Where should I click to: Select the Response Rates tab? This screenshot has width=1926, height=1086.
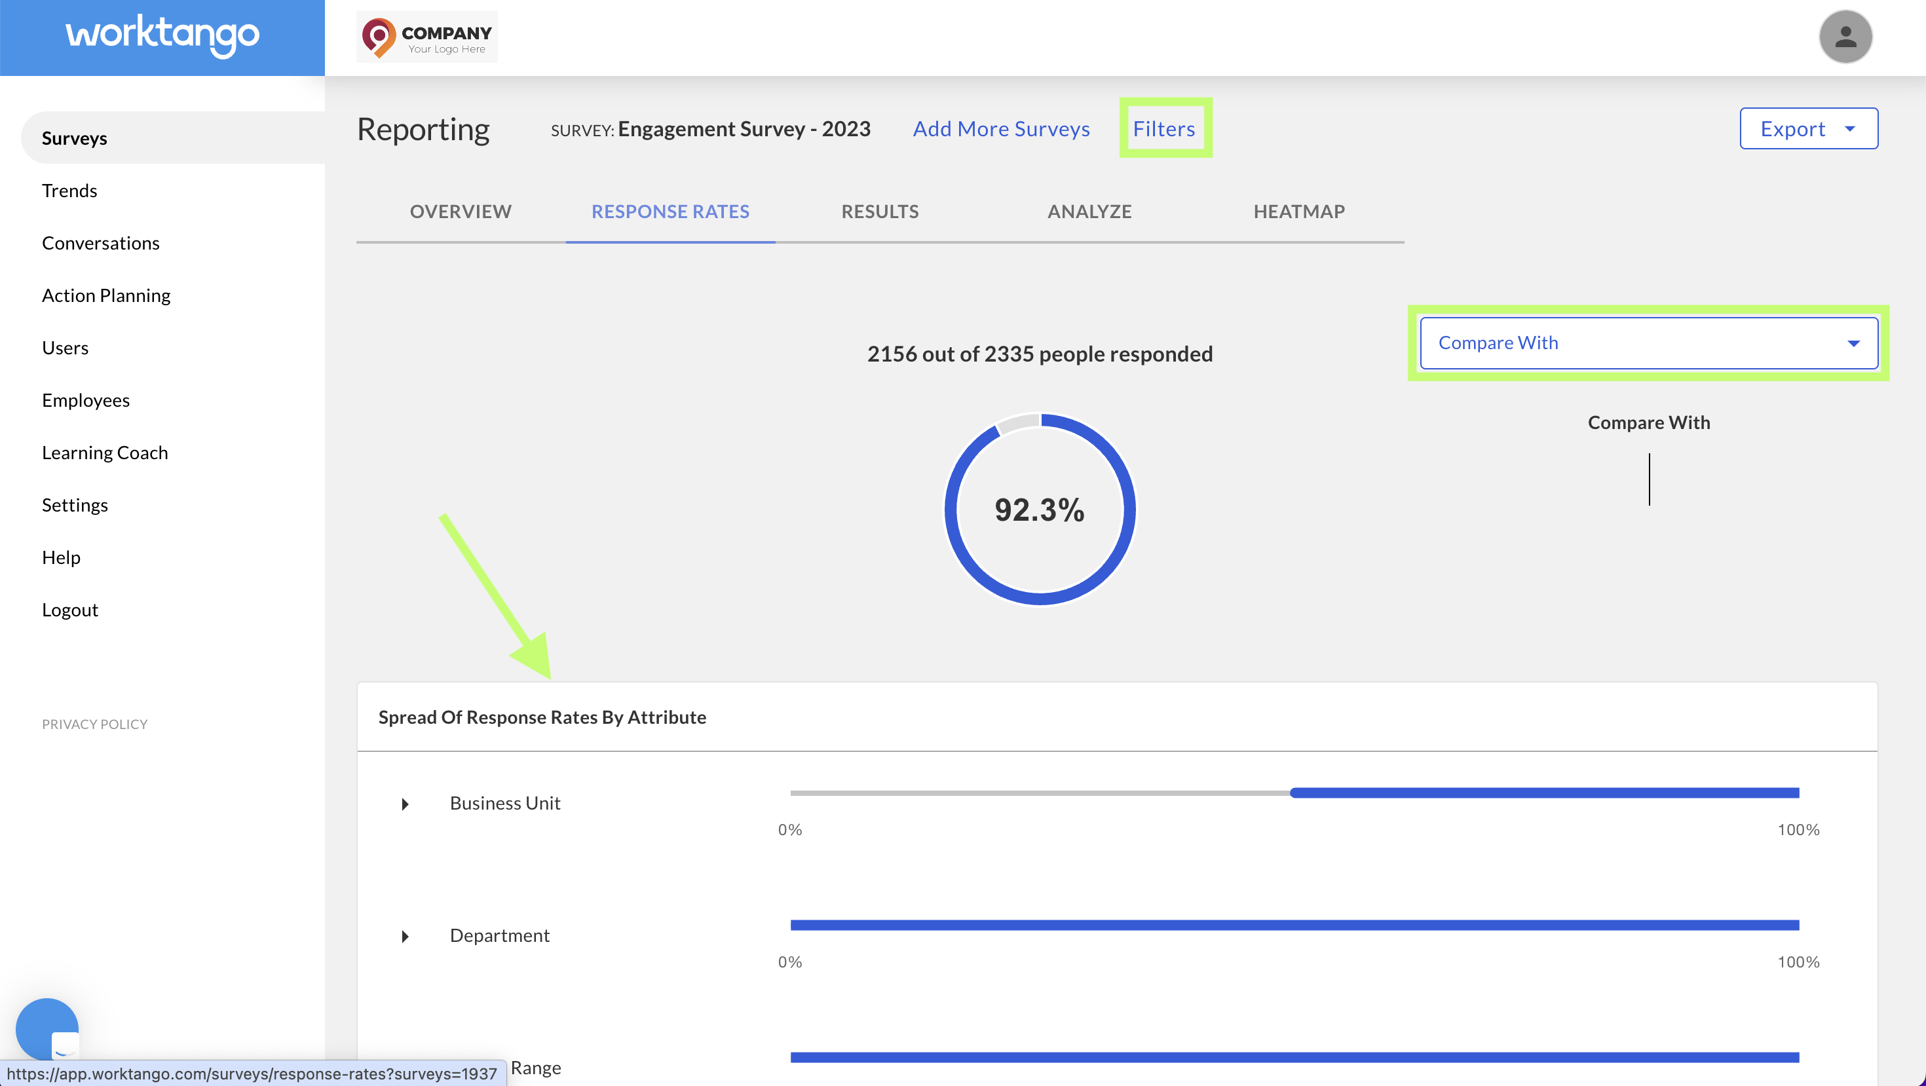671,212
